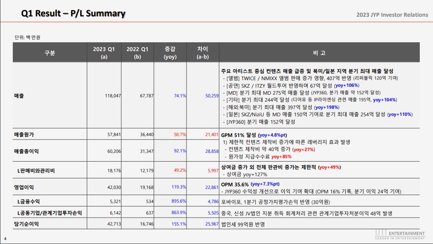Click the revenue difference 50,259
The width and height of the screenshot is (433, 244).
point(212,96)
